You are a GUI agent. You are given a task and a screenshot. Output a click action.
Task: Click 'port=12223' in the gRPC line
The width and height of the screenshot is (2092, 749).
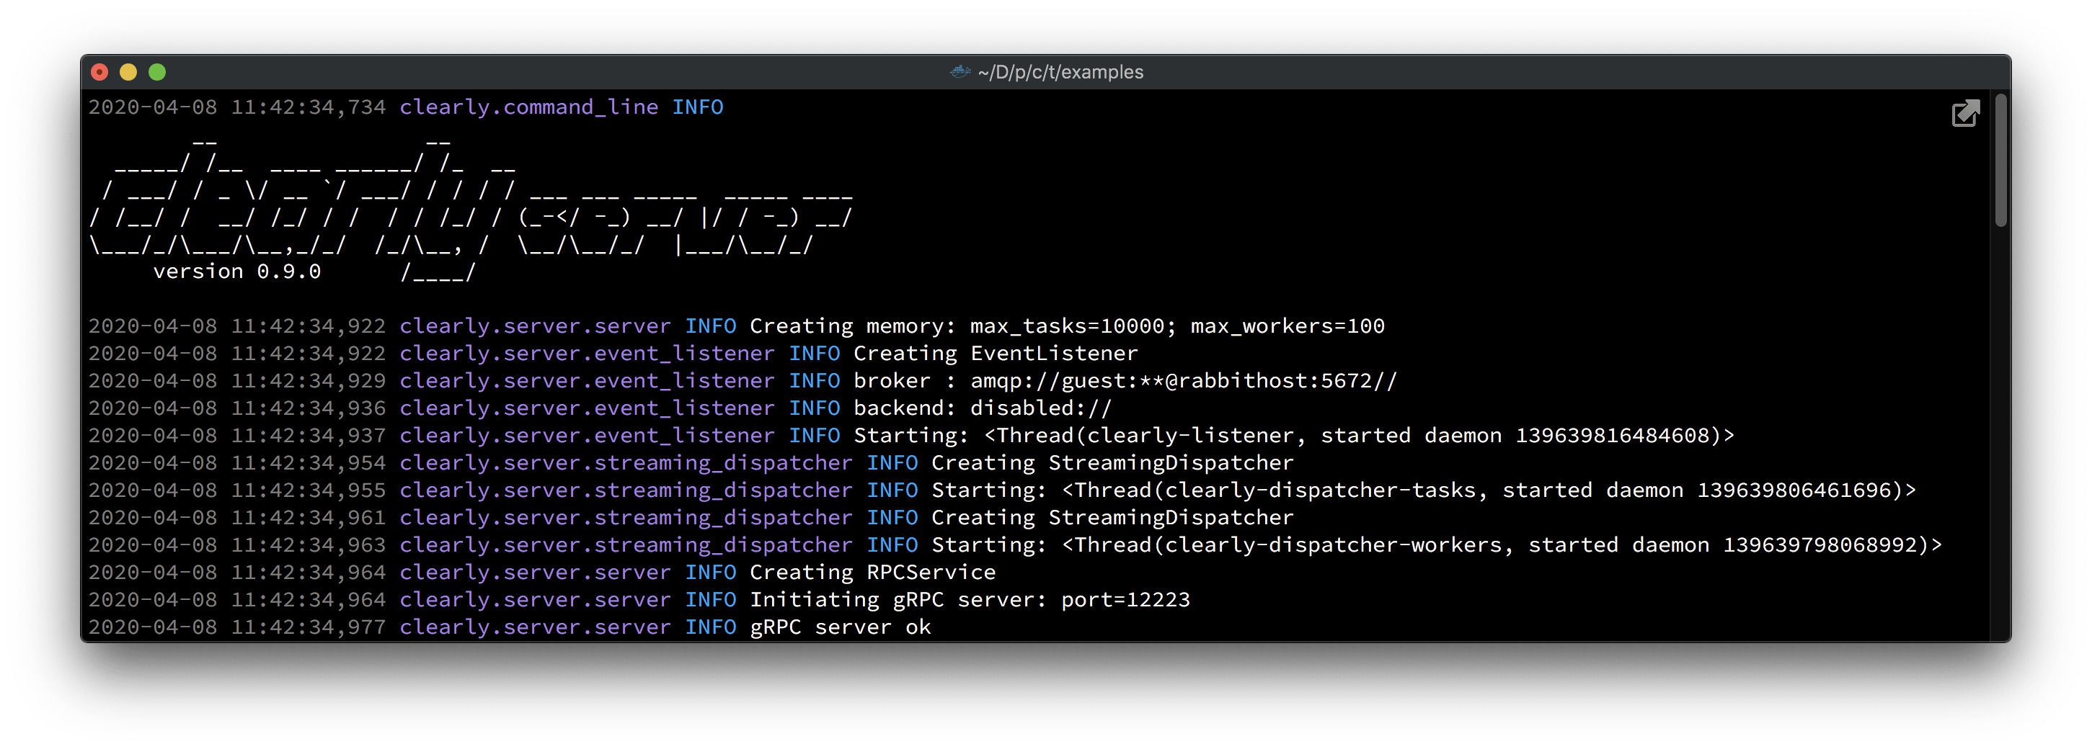tap(1125, 600)
